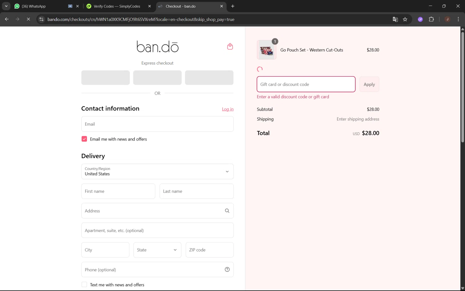
Task: Click the page vertical scrollbar
Action: (463, 87)
